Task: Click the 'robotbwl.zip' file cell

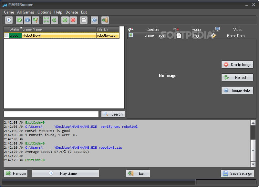Action: coord(108,35)
